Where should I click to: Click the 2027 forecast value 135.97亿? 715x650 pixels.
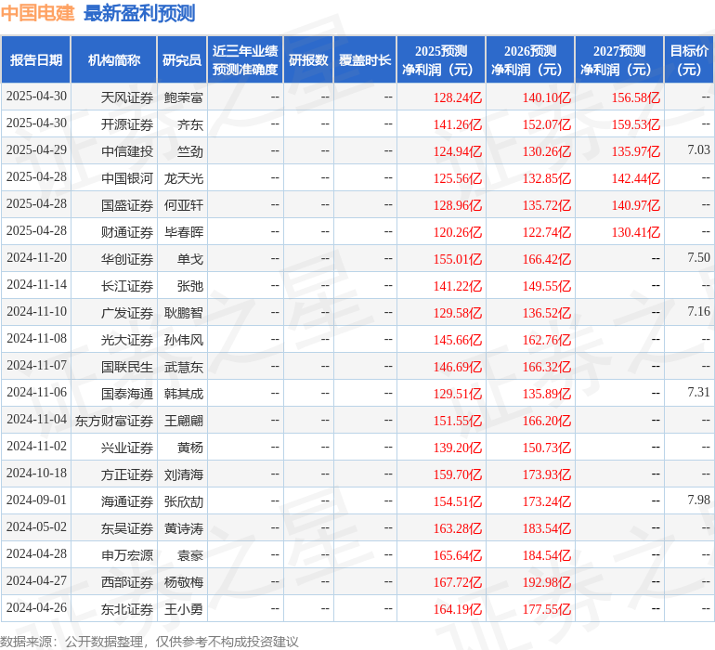[636, 151]
